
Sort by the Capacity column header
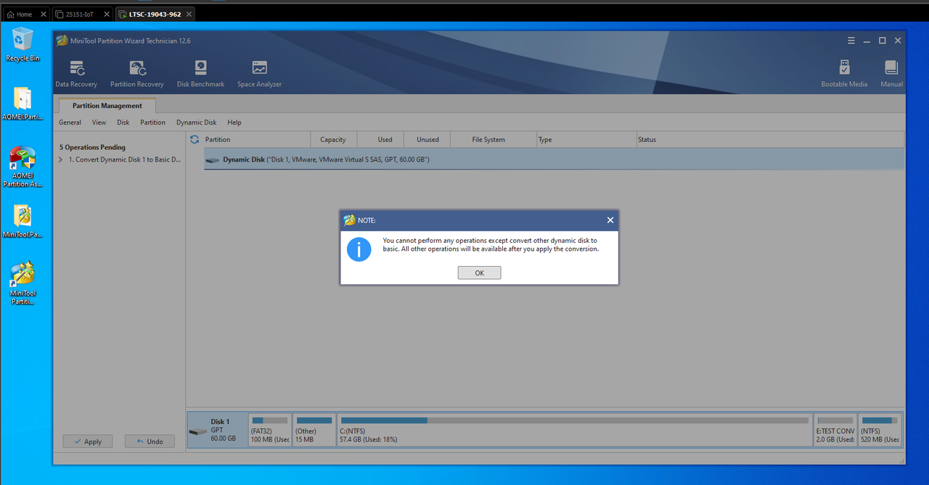(x=333, y=139)
